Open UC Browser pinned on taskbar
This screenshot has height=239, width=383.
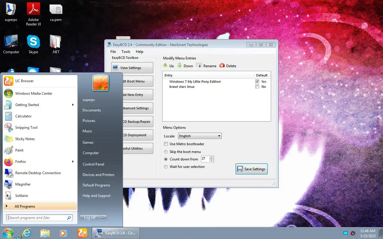click(x=82, y=233)
